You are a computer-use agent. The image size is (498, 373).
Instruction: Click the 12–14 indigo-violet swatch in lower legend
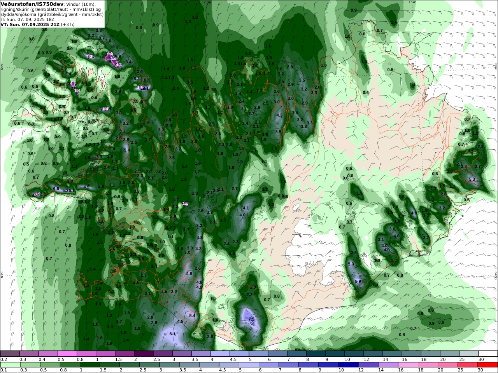pyautogui.click(x=368, y=365)
